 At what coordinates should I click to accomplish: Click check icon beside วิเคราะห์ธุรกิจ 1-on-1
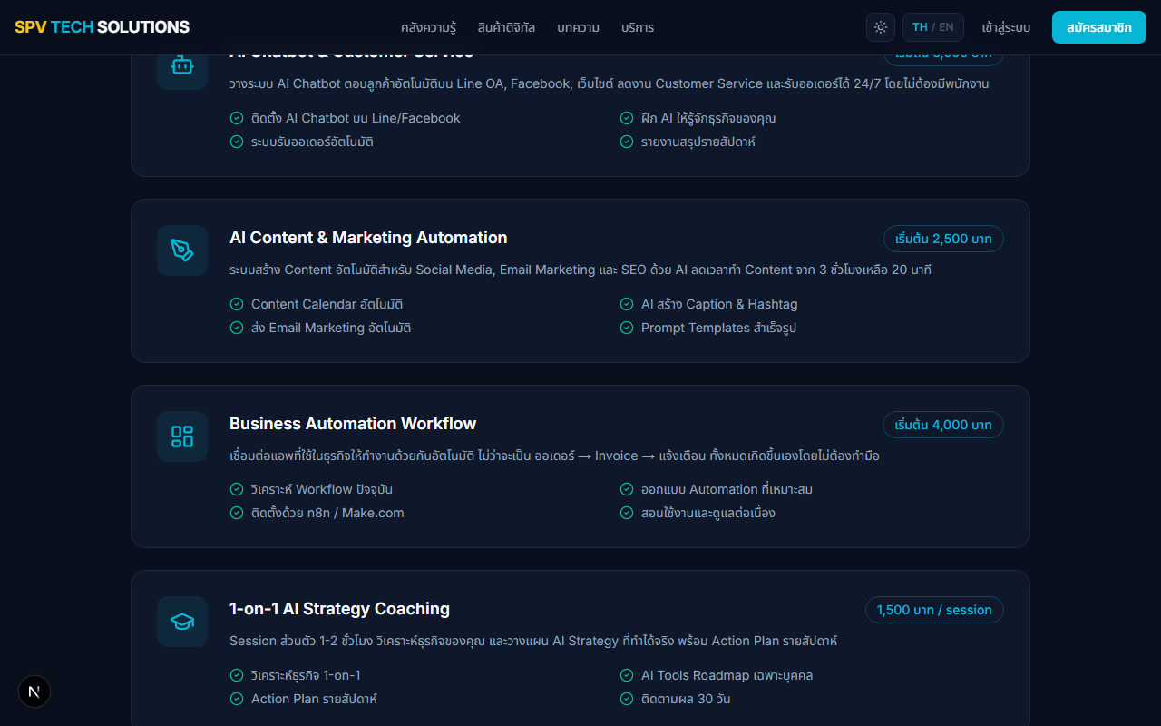pos(237,675)
